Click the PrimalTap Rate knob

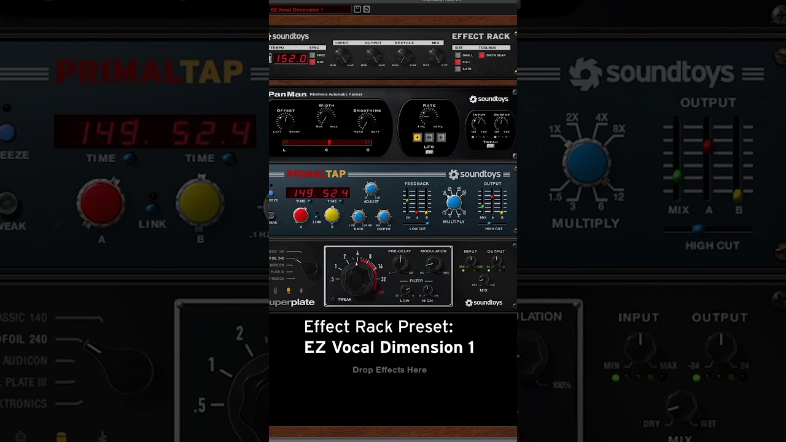pyautogui.click(x=359, y=216)
